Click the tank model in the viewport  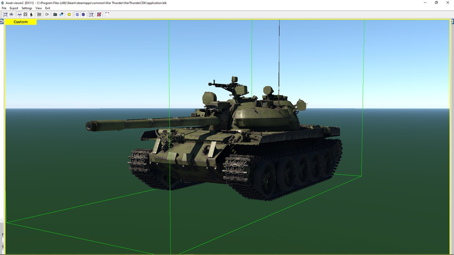[227, 142]
